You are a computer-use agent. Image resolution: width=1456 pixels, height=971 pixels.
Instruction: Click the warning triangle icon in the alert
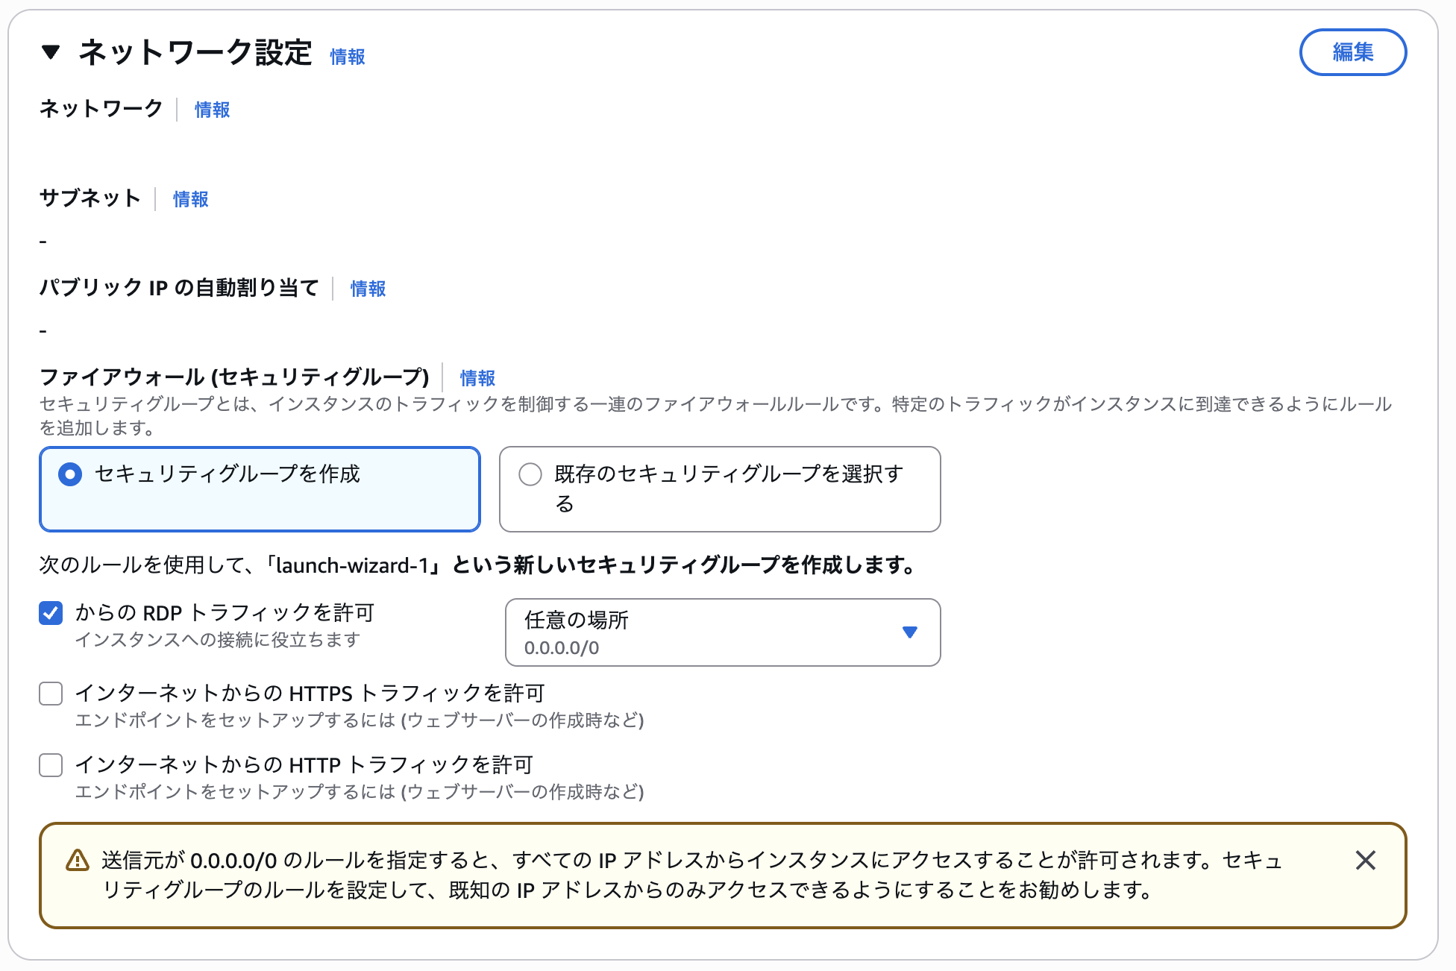[x=78, y=861]
